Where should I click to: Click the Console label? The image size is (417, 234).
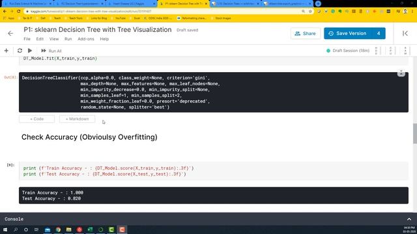click(x=14, y=219)
